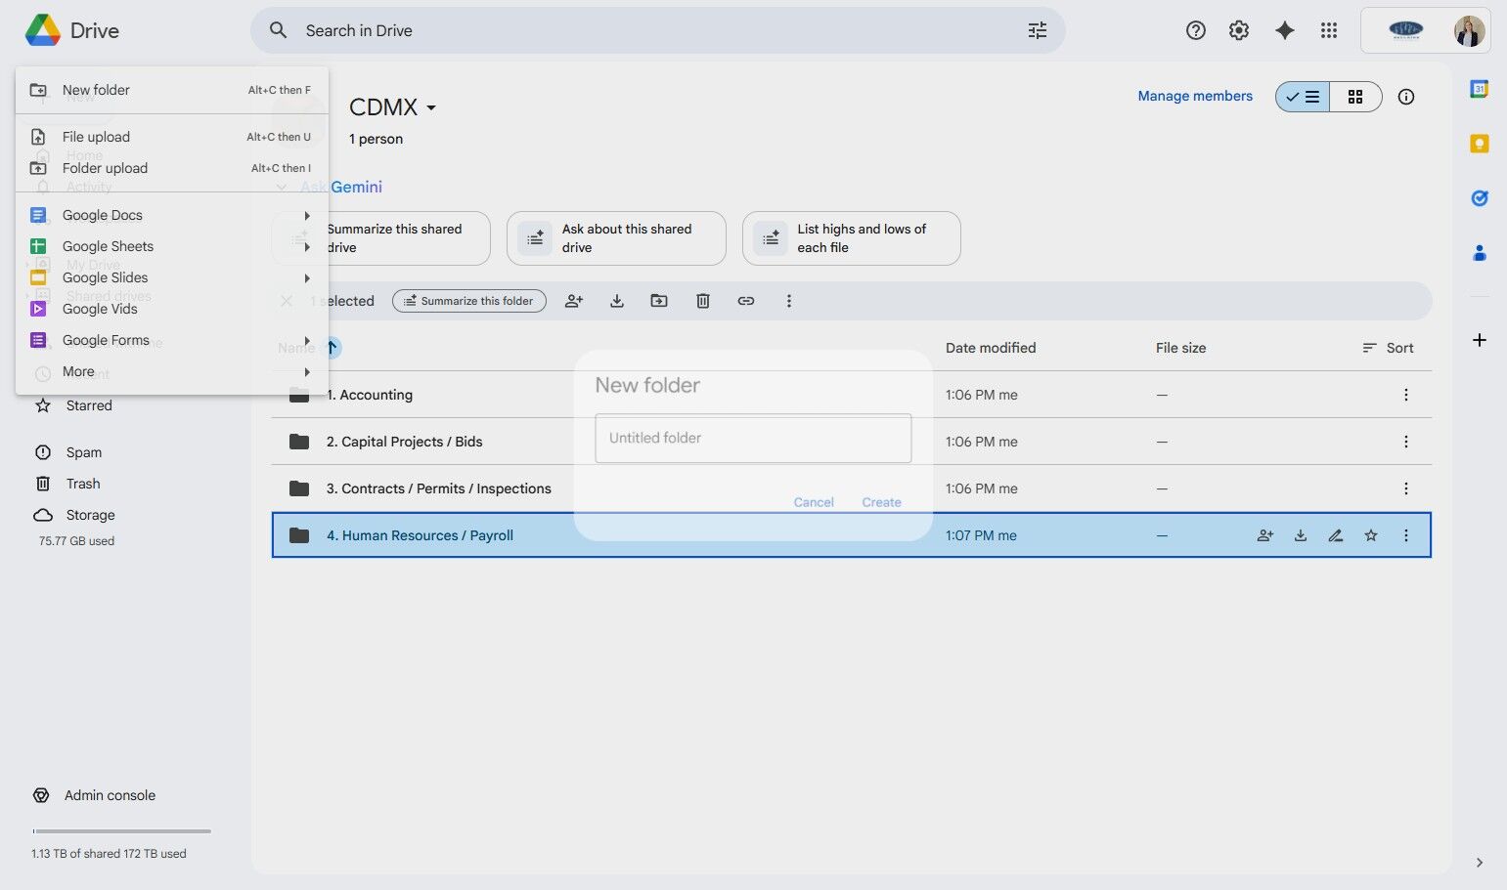Choose File upload from the menu
This screenshot has width=1507, height=890.
tap(172, 137)
